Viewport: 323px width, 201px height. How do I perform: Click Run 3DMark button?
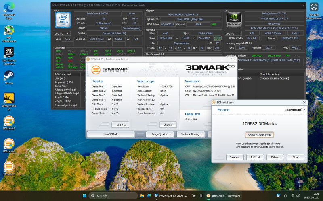pos(111,135)
